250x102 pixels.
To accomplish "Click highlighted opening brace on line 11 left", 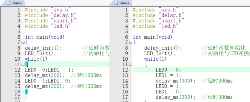I will click(x=26, y=64).
